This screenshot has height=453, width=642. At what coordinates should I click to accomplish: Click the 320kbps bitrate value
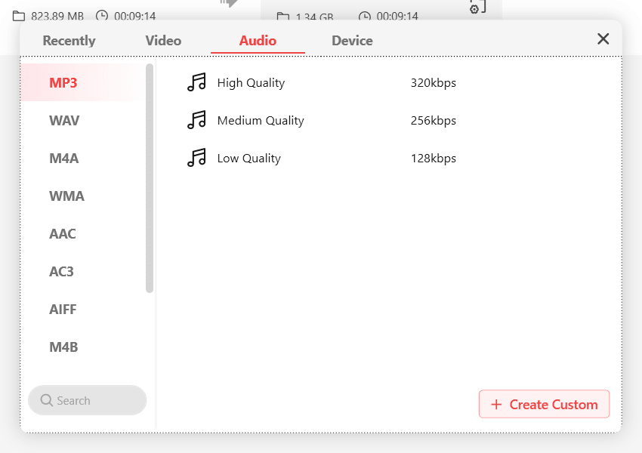click(434, 82)
